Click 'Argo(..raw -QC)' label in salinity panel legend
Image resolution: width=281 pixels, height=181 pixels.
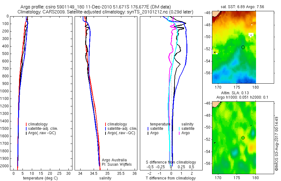[121, 133]
